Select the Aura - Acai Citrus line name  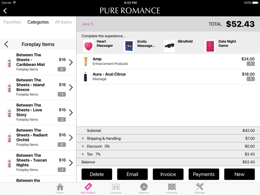coord(109,74)
